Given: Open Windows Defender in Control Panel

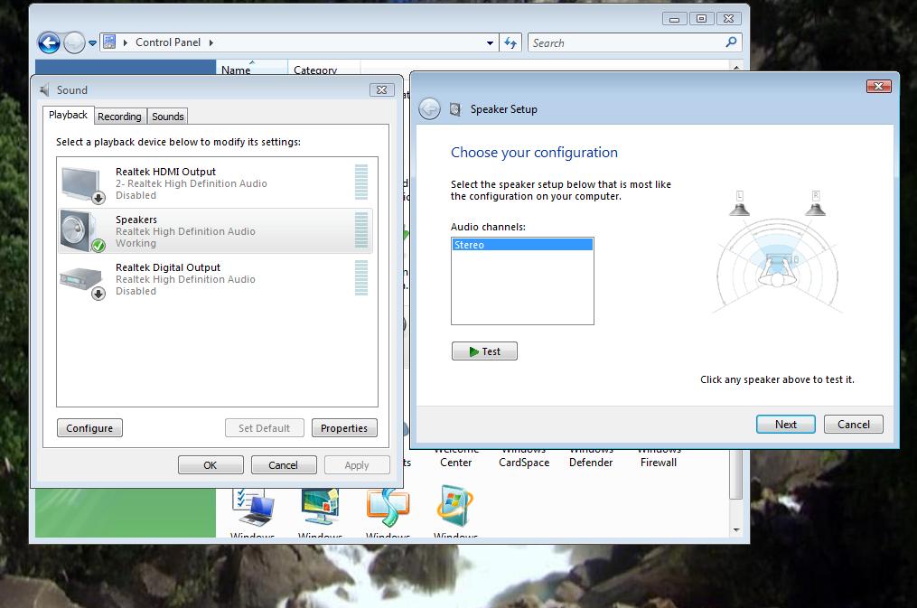Looking at the screenshot, I should 591,458.
